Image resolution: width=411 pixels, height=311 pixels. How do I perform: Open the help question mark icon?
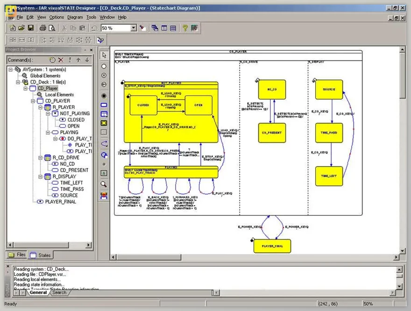(185, 28)
